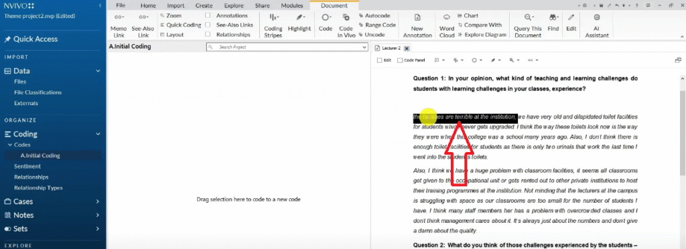686x249 pixels.
Task: Switch to the Import tab
Action: coord(176,5)
